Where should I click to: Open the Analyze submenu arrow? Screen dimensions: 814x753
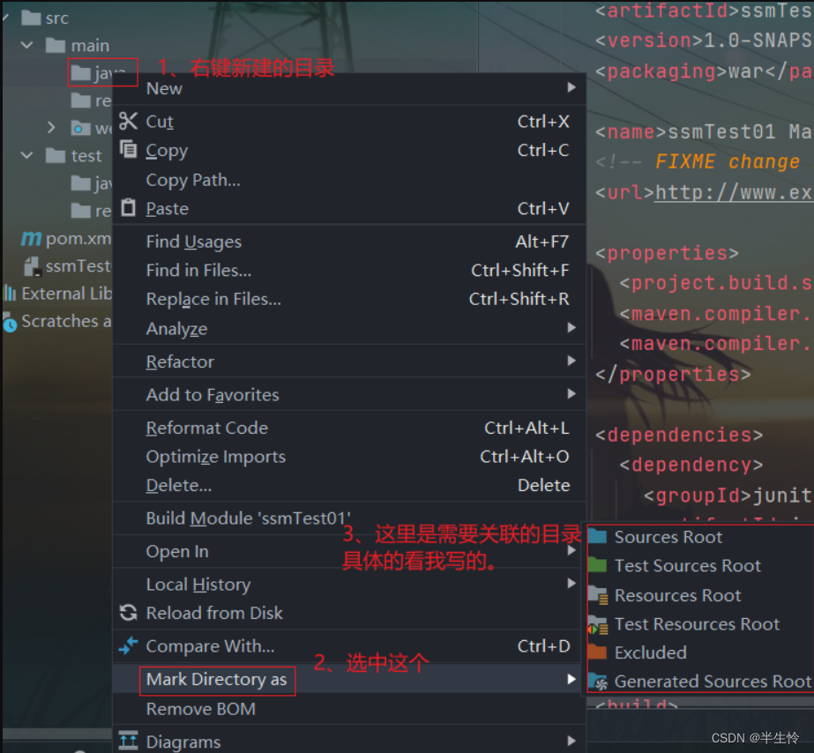pyautogui.click(x=571, y=327)
